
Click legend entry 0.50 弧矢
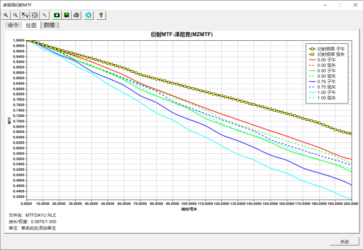pos(323,76)
